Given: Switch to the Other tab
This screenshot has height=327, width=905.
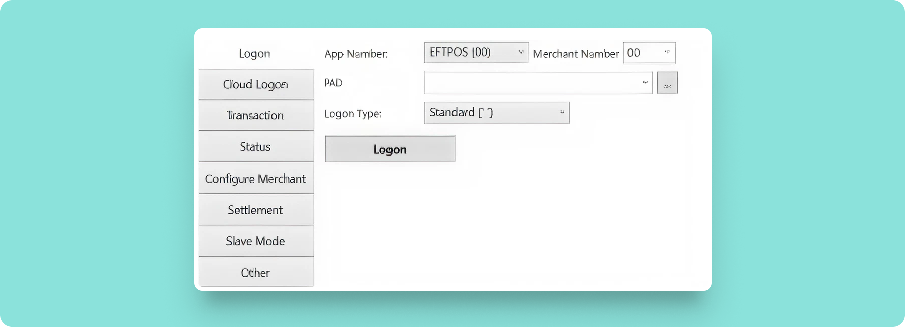Looking at the screenshot, I should point(256,272).
